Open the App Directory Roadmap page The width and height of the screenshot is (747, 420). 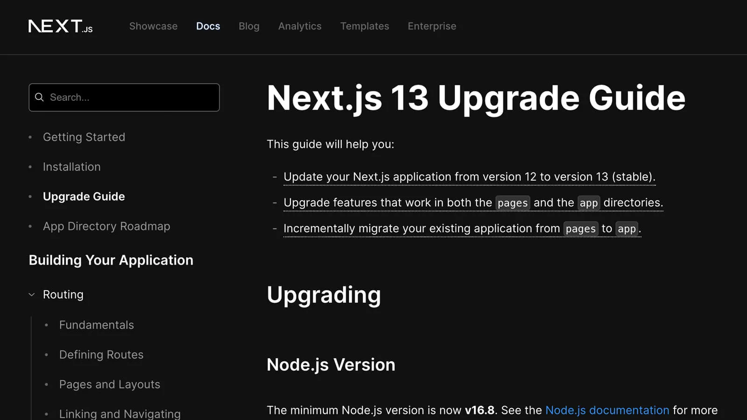coord(106,226)
